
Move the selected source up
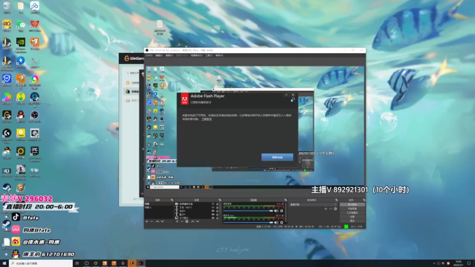tap(192, 221)
